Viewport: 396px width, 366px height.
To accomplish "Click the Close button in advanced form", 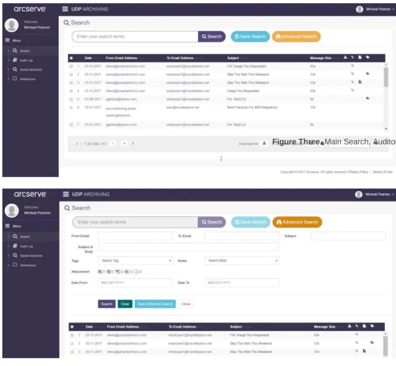I will 186,304.
